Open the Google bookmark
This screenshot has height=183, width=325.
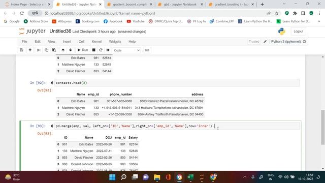click(12, 21)
